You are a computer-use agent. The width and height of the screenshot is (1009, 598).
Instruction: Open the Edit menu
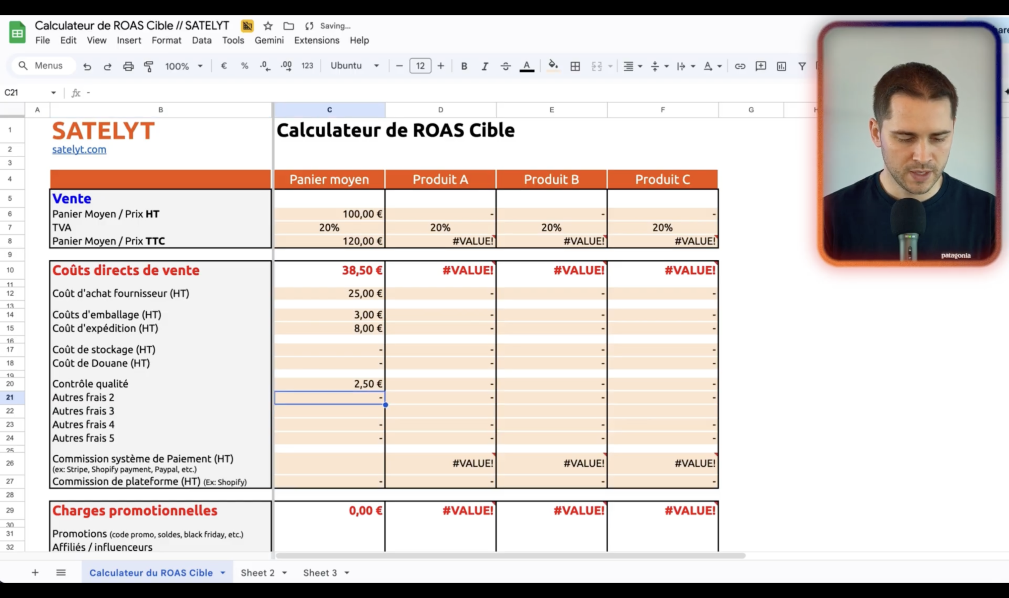pyautogui.click(x=68, y=40)
